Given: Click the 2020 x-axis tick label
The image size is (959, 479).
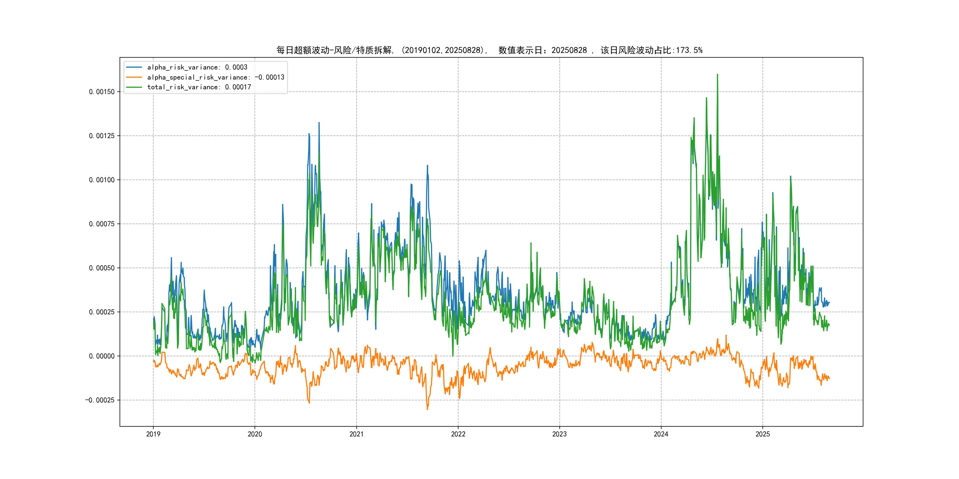Looking at the screenshot, I should pyautogui.click(x=255, y=434).
